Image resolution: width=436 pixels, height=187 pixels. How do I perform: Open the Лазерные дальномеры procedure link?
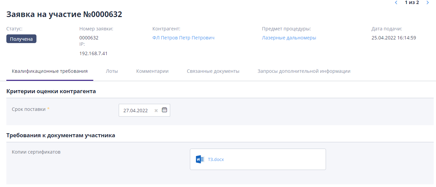[x=289, y=38]
